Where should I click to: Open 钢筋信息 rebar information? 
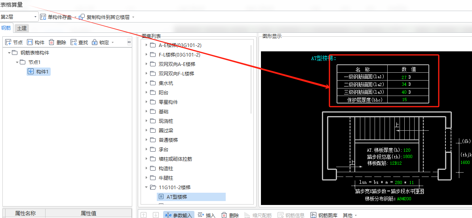[291, 215]
